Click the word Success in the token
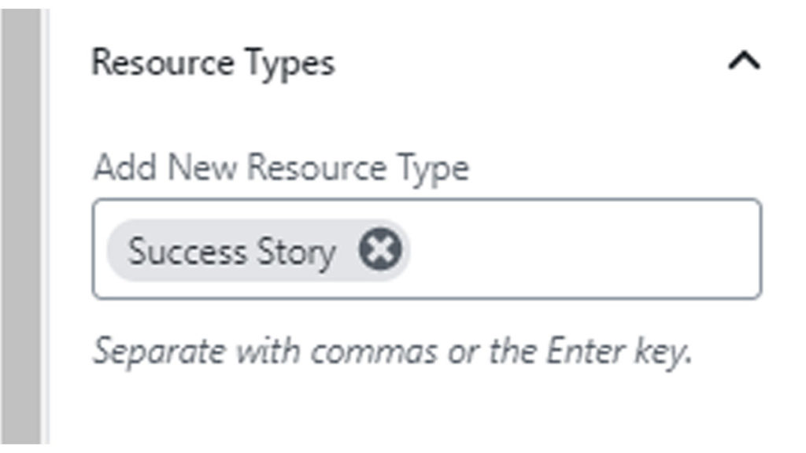This screenshot has width=806, height=453. tap(187, 252)
